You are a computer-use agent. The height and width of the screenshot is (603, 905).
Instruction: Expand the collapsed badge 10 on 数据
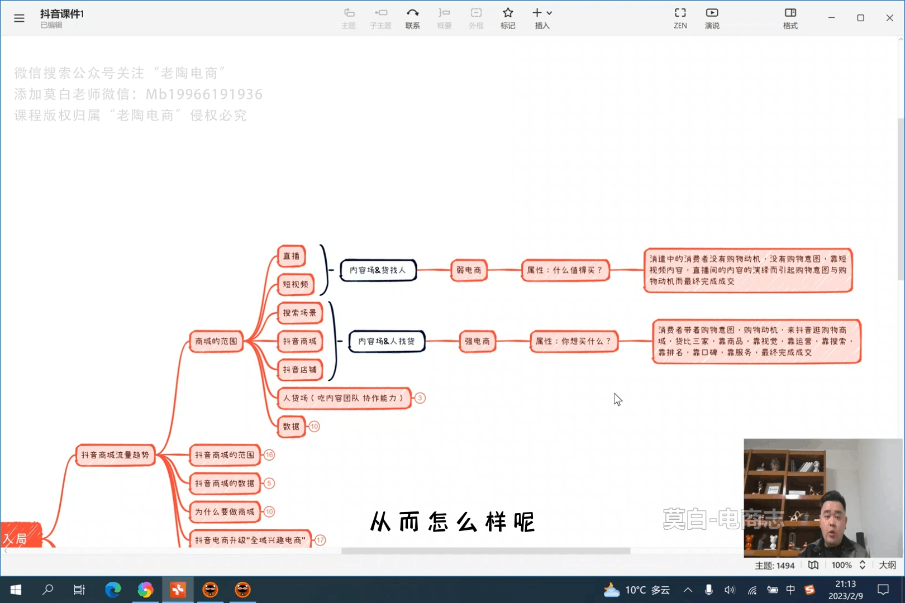[x=315, y=427]
